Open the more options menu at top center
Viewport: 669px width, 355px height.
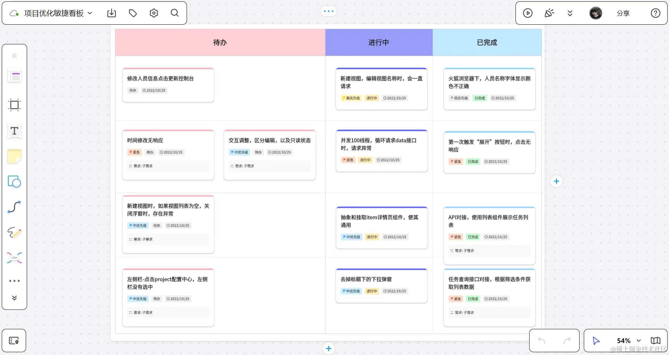click(x=328, y=11)
